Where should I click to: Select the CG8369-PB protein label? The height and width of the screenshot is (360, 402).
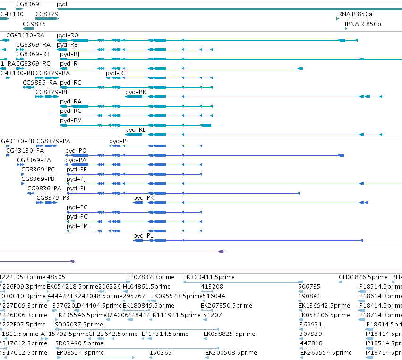[38, 179]
